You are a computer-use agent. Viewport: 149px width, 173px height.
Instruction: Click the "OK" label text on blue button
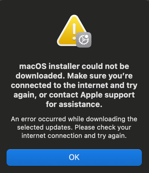(74, 157)
